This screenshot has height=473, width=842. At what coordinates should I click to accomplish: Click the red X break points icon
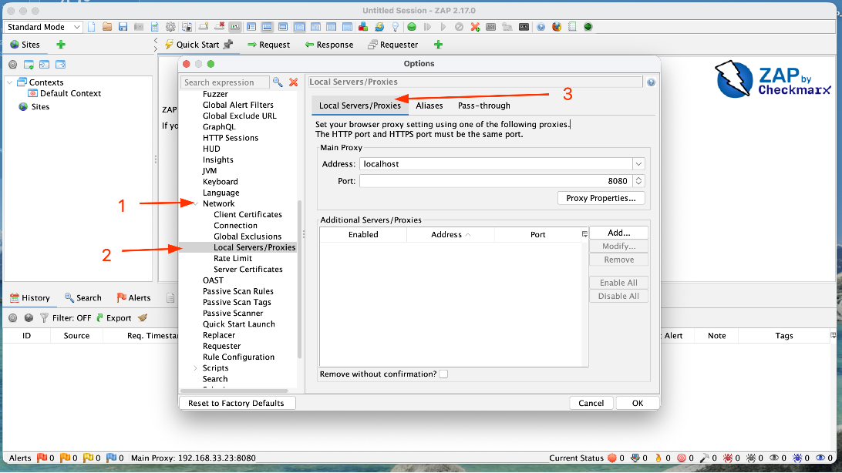pos(475,27)
